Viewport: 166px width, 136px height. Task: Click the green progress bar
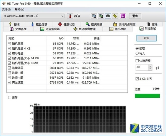click(x=147, y=96)
